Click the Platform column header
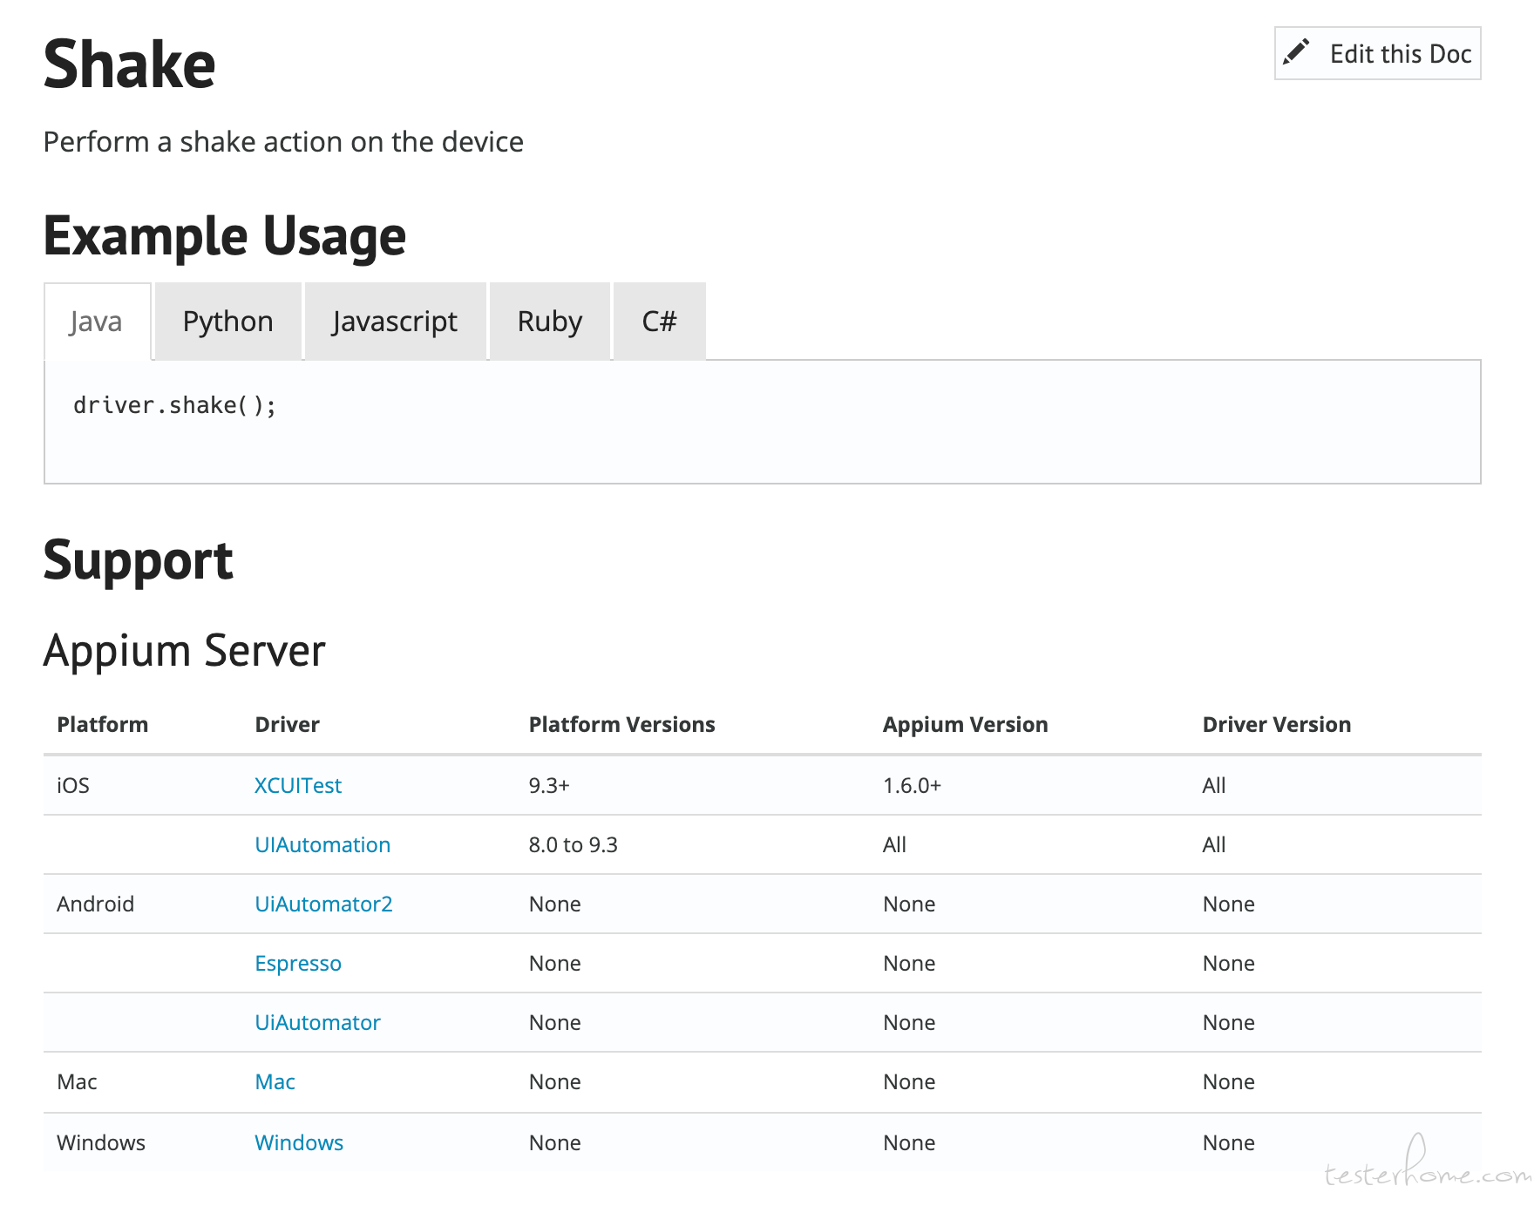 click(103, 724)
